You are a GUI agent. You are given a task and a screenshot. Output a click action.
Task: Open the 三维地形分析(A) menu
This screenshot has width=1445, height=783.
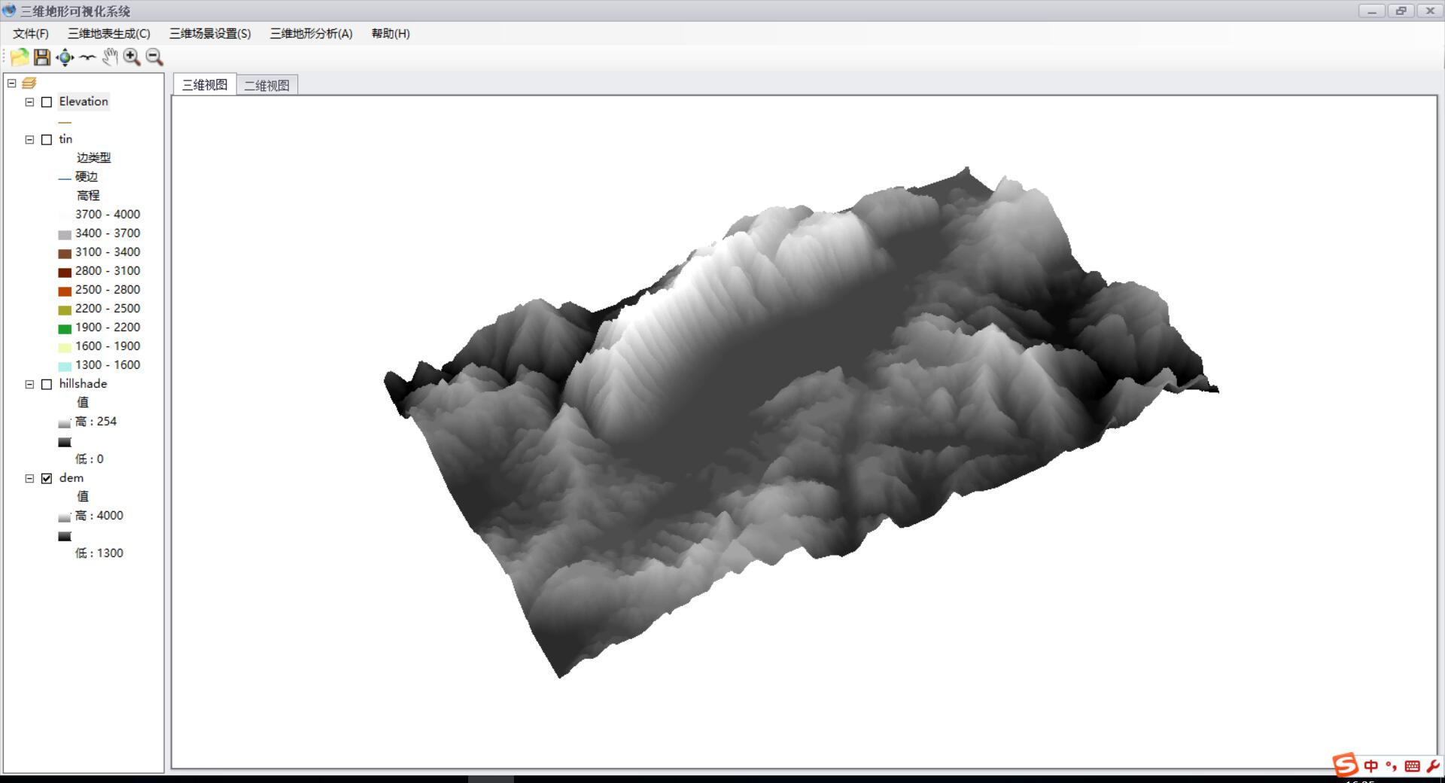click(311, 34)
